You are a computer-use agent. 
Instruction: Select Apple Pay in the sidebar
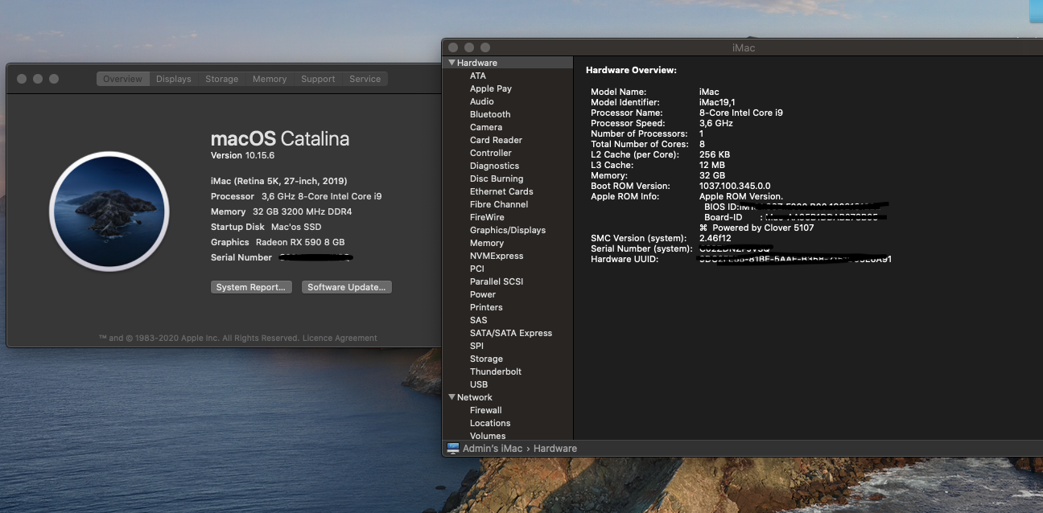(491, 88)
